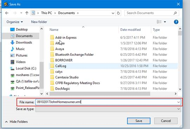
Task: Open the Organize menu
Action: pyautogui.click(x=14, y=22)
